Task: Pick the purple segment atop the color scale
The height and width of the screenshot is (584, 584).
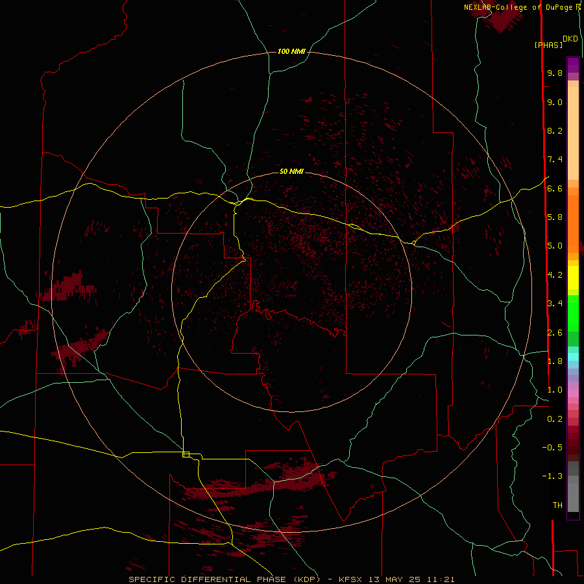Action: 573,65
